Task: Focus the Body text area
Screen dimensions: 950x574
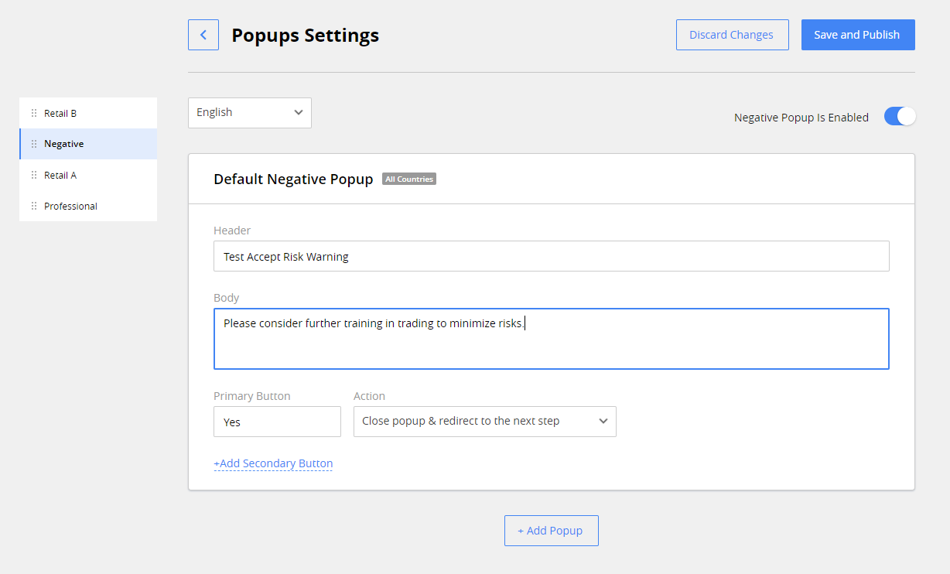Action: tap(552, 339)
